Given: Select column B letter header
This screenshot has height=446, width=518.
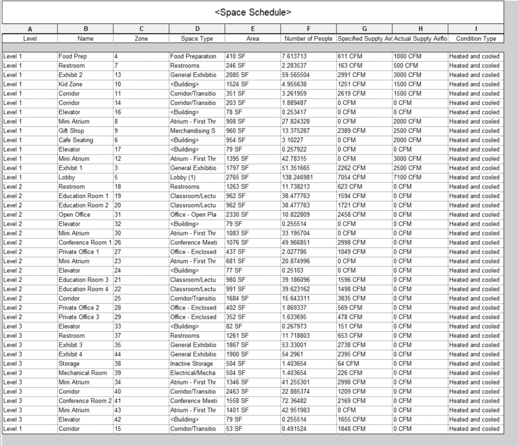Looking at the screenshot, I should [85, 29].
